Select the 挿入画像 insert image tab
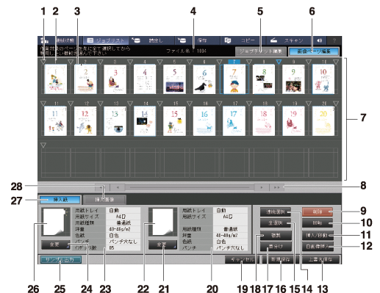Viewport: 380px width, 293px height. tap(104, 200)
